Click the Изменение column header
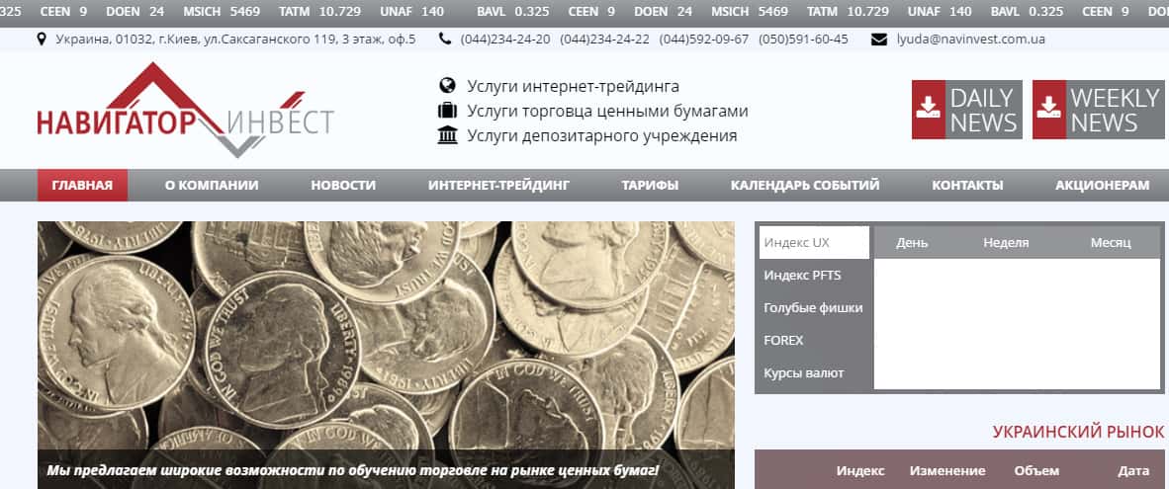The width and height of the screenshot is (1169, 489). click(947, 471)
